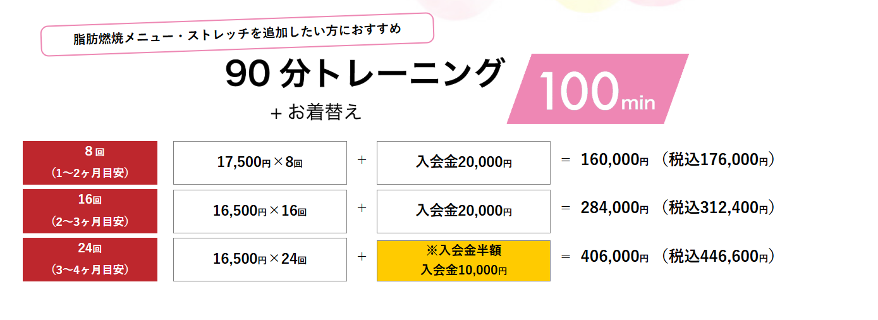This screenshot has height=320, width=878.
Task: Select the 16回 plan red label
Action: 90,211
